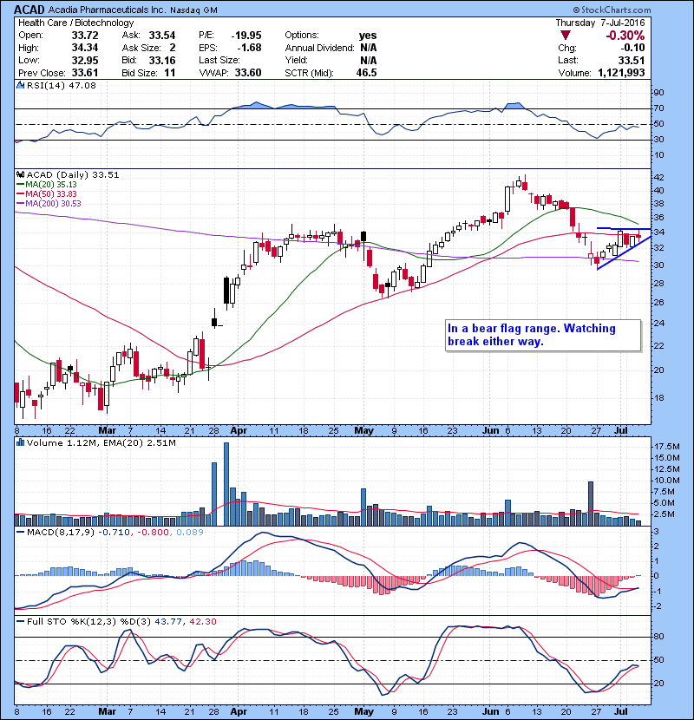Click the MA(50) 33.83 legend label
This screenshot has height=720, width=694.
coord(50,193)
